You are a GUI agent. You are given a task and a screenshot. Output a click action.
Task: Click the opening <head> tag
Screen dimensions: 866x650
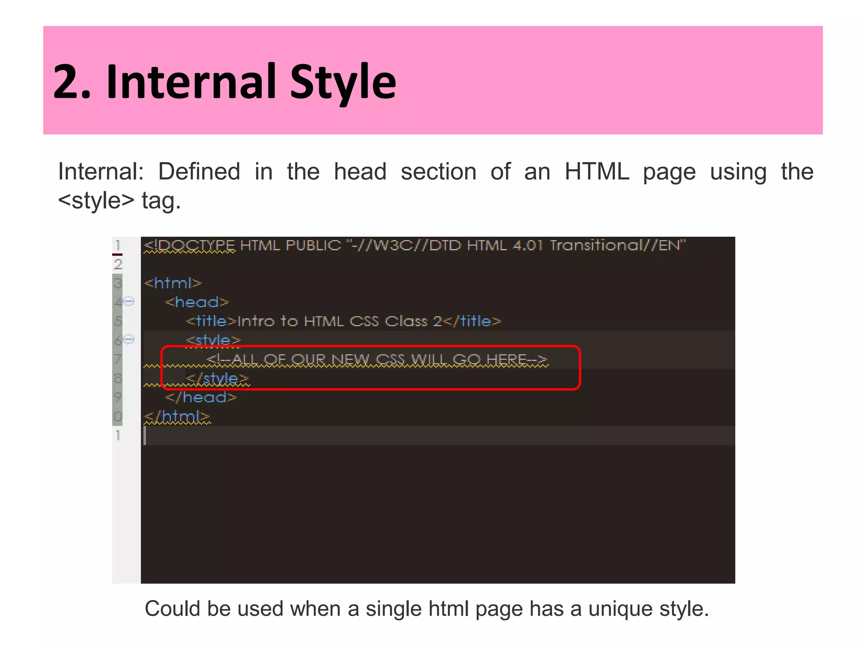click(x=197, y=302)
